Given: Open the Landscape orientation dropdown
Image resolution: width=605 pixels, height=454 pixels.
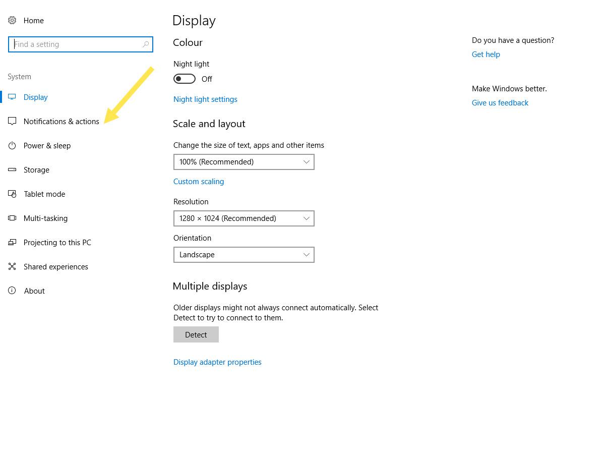Looking at the screenshot, I should tap(244, 255).
